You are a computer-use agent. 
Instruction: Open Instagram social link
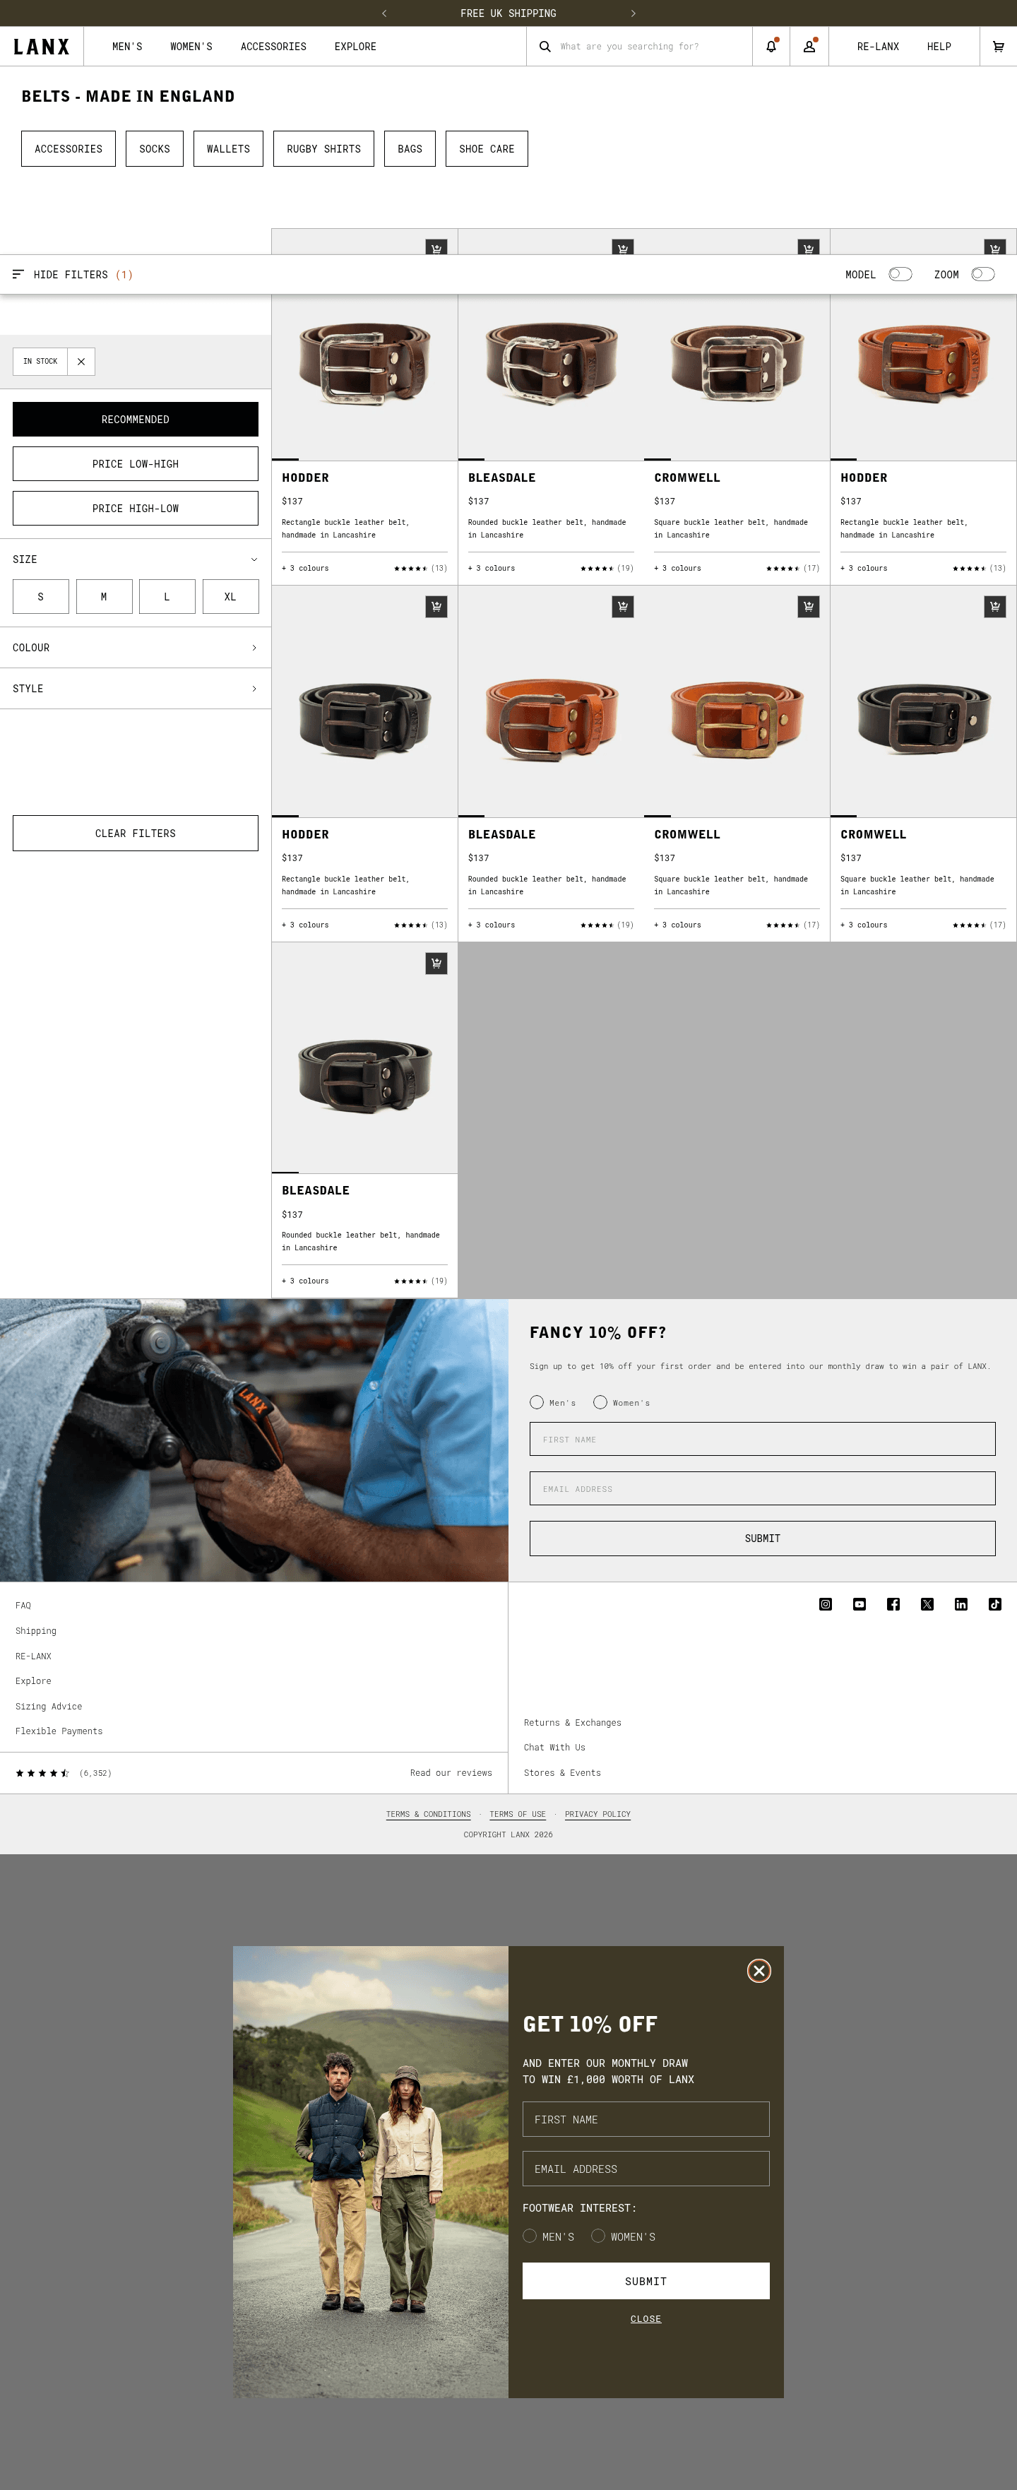click(826, 1603)
